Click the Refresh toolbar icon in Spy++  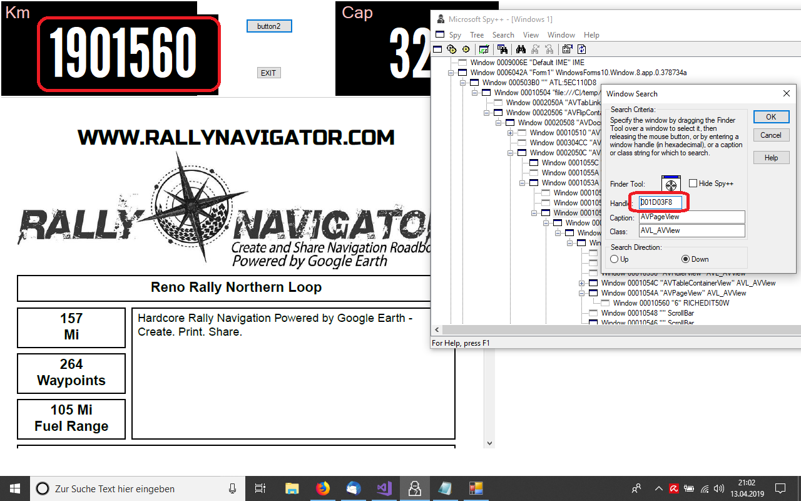click(582, 49)
